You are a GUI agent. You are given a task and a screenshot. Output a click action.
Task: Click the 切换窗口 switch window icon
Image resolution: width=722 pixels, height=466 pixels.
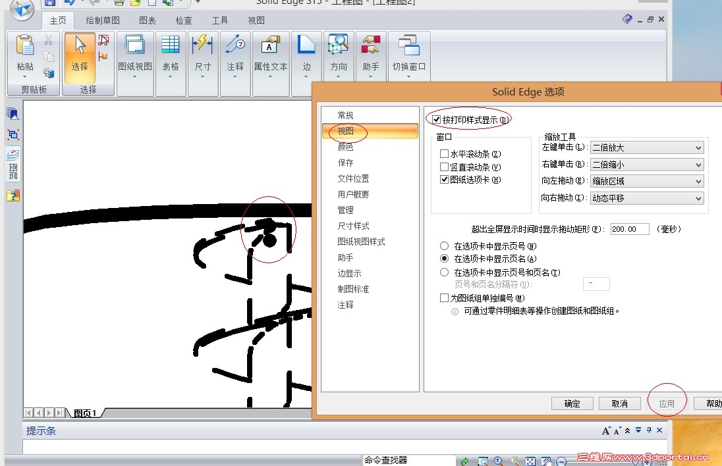pos(409,45)
